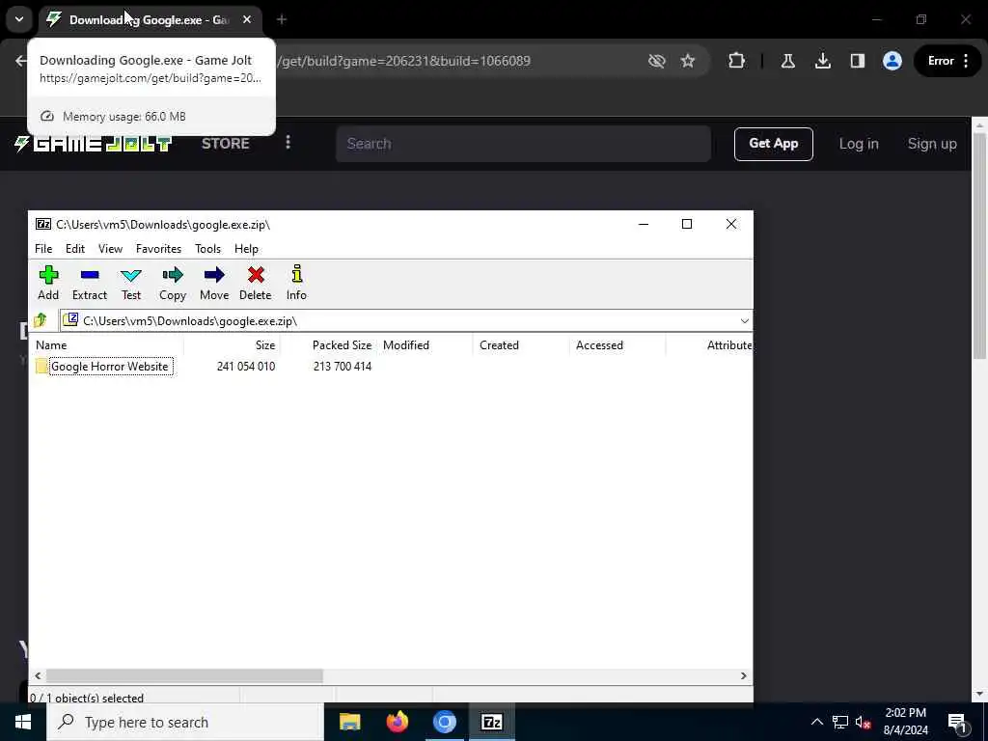Click horizontal scrollbar right arrow in 7-Zip
988x741 pixels.
744,676
